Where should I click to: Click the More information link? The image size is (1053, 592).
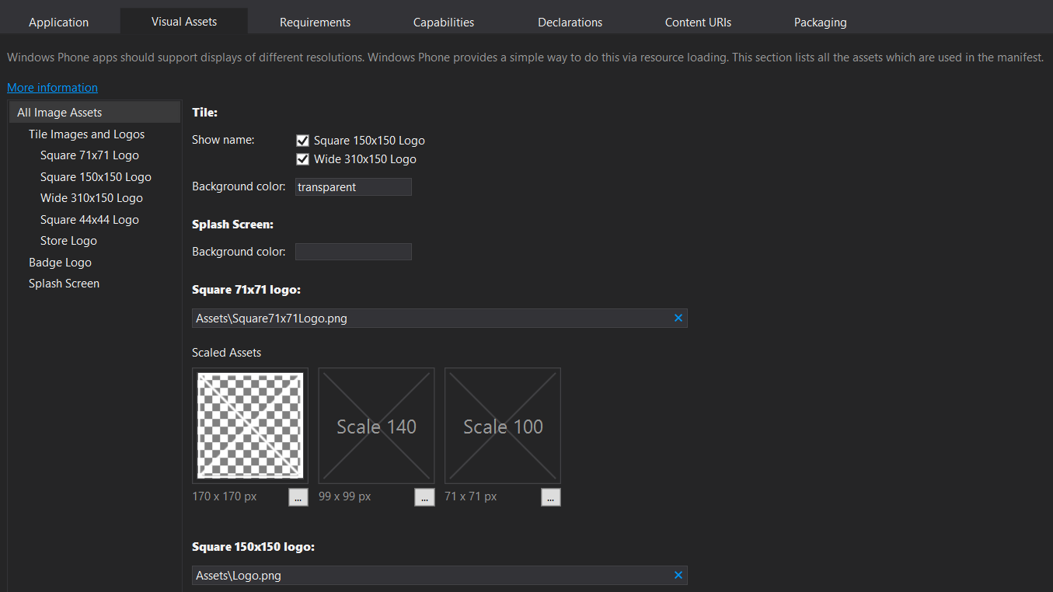pos(52,87)
